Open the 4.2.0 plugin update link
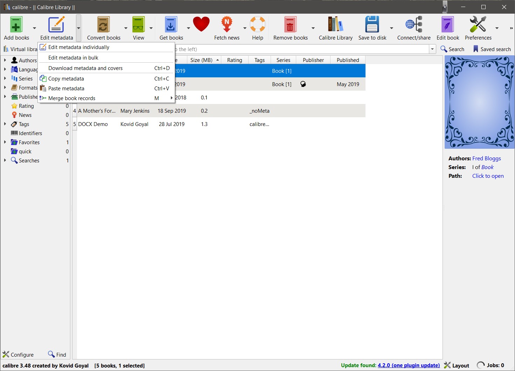Image resolution: width=515 pixels, height=371 pixels. tap(409, 365)
